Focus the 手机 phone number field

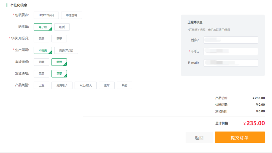click(x=230, y=51)
